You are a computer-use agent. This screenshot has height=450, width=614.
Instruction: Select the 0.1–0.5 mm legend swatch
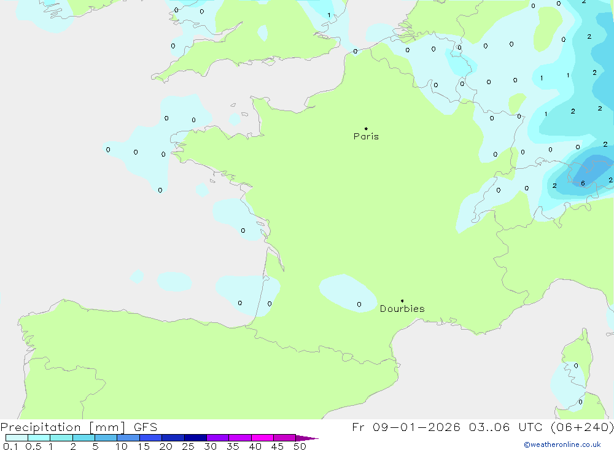click(17, 438)
